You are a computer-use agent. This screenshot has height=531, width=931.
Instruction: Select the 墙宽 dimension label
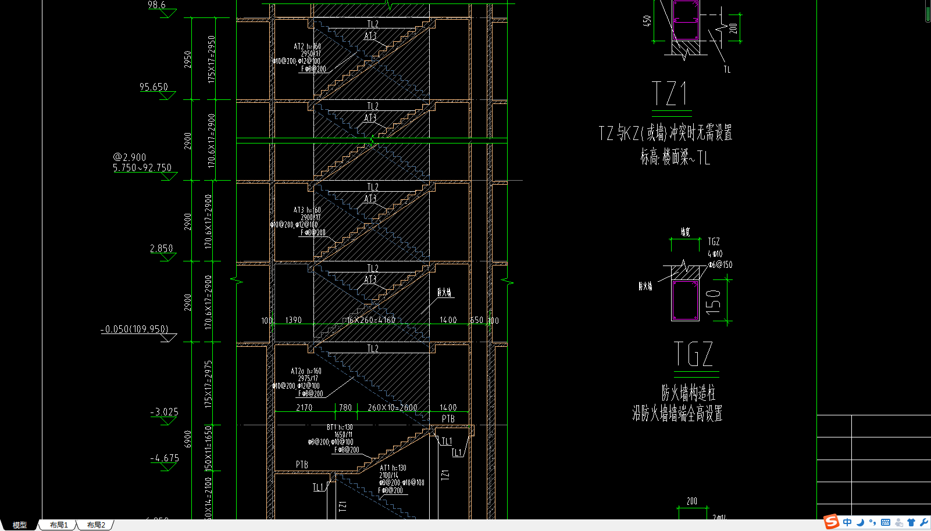tap(686, 232)
